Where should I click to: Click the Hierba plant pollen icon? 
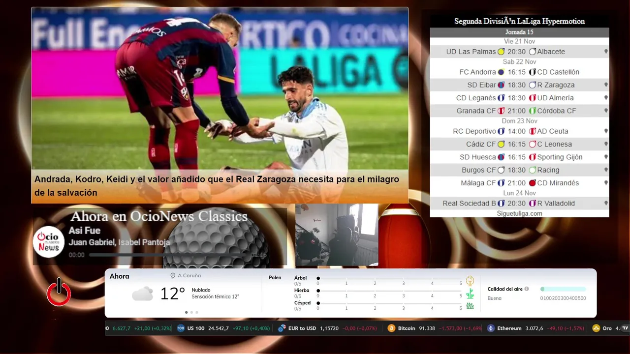470,294
